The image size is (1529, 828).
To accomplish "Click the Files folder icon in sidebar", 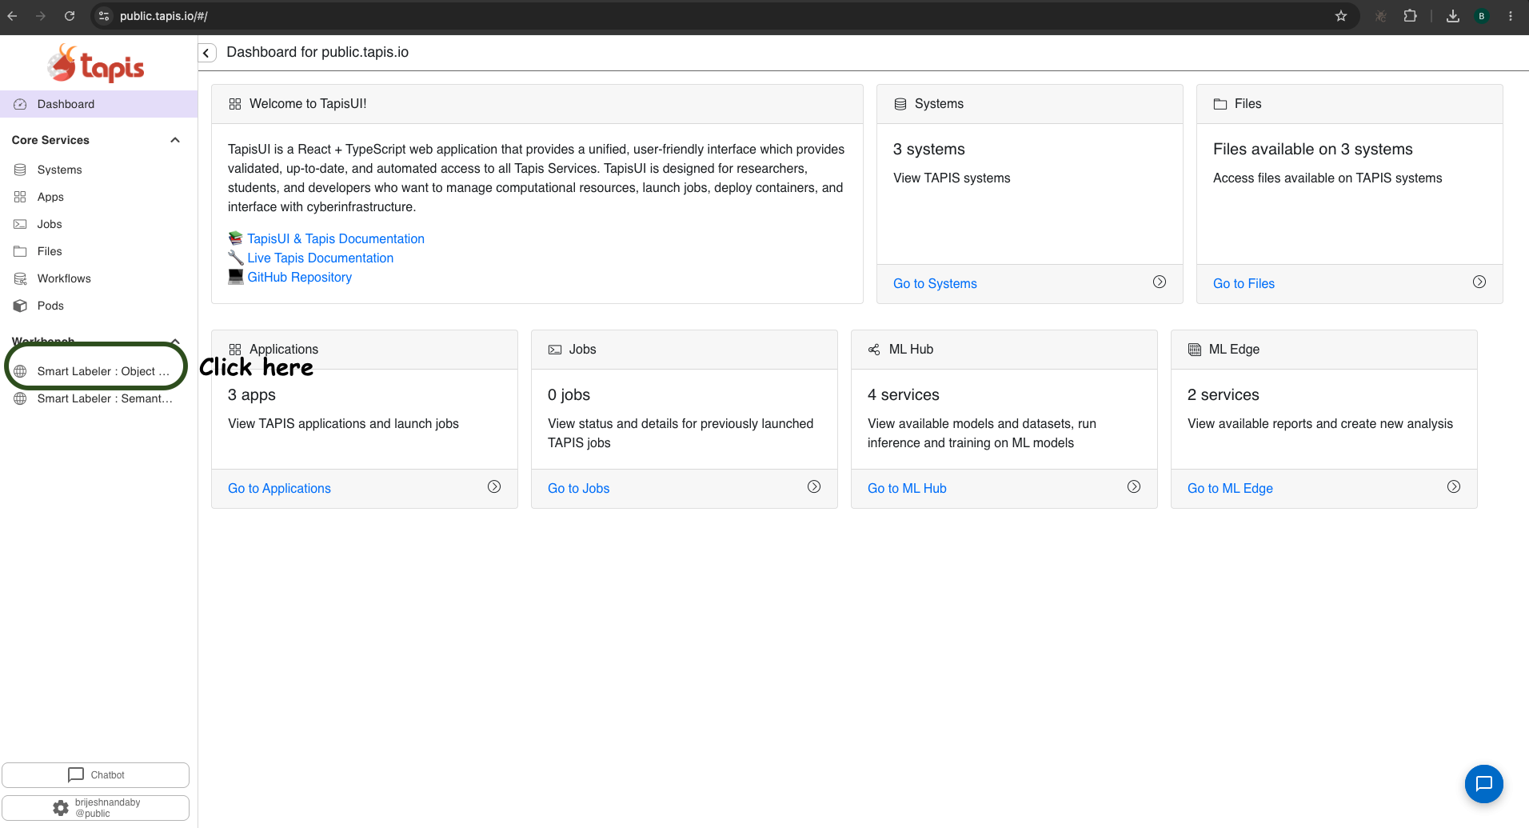I will tap(20, 251).
